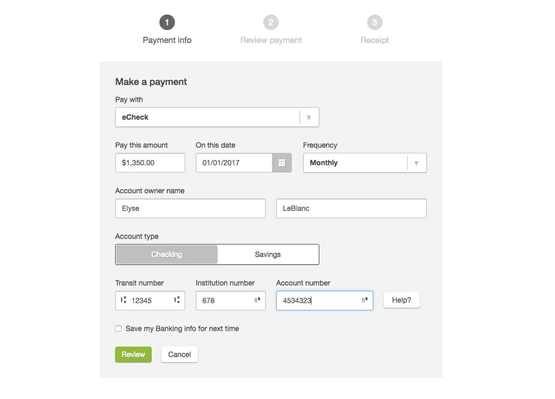Viewport: 555px width, 399px height.
Task: Click the step 3 circle icon
Action: click(x=374, y=22)
